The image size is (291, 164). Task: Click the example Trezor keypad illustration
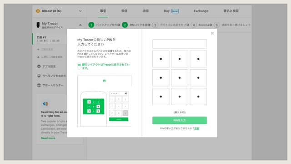point(94,107)
